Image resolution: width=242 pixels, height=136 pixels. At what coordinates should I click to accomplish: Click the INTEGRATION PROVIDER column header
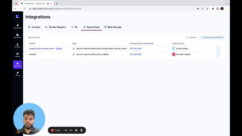pos(141,43)
